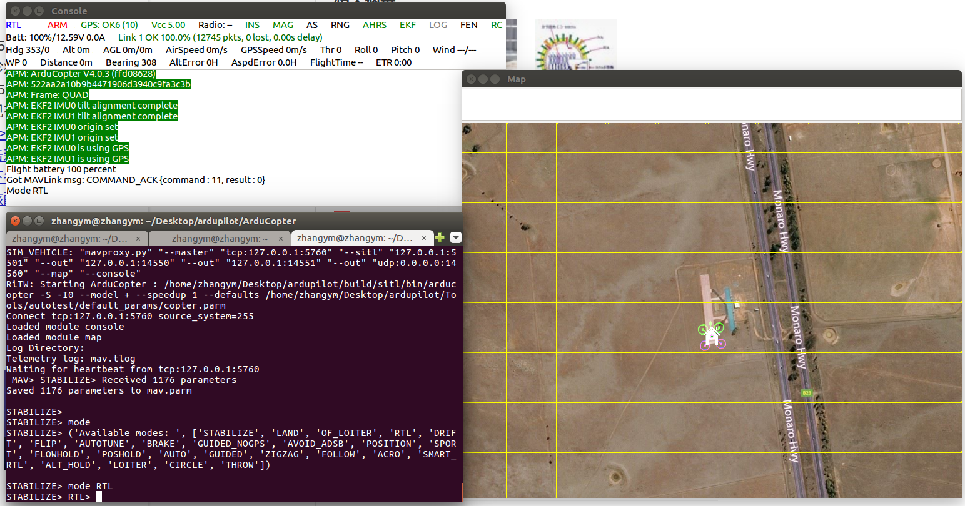Click the green B23 road shield on map
The height and width of the screenshot is (506, 965).
(x=807, y=392)
